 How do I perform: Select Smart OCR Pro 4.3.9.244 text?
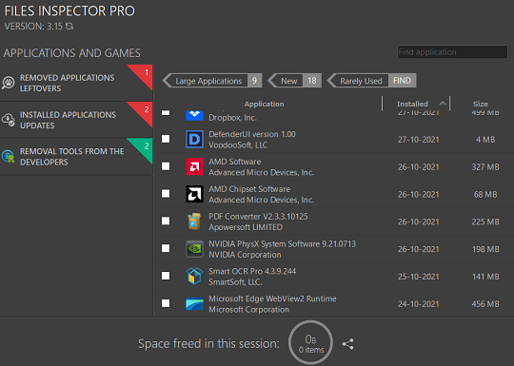(252, 271)
